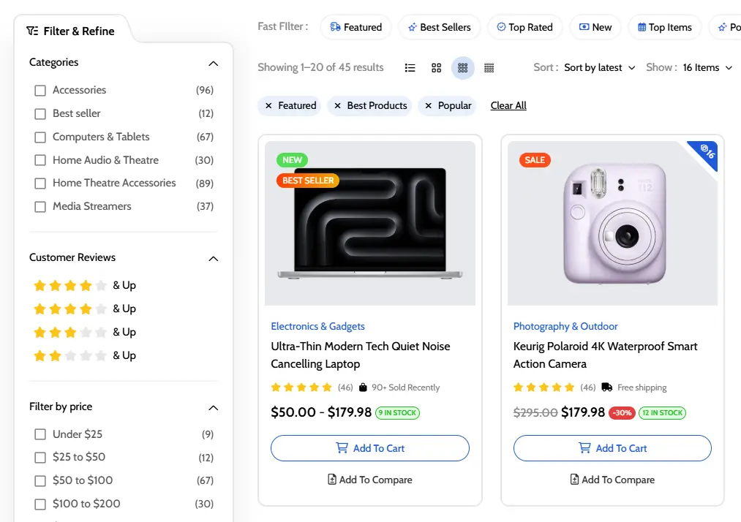Viewport: 741px width, 522px height.
Task: Select the Top Rated fast filter
Action: 524,28
